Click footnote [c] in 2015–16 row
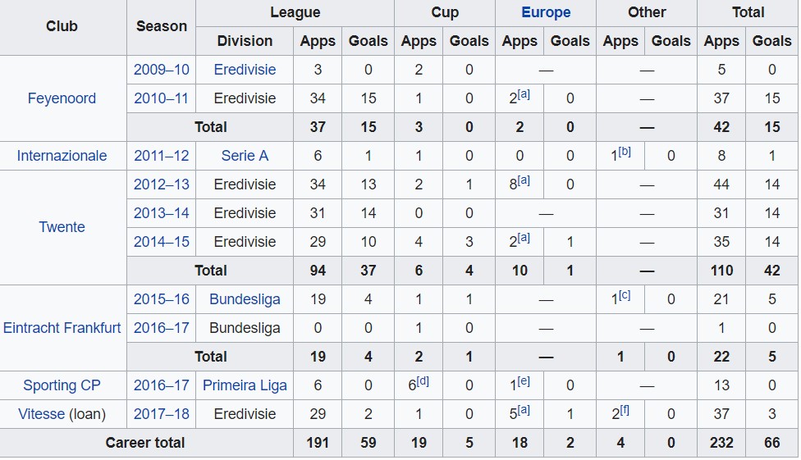This screenshot has height=460, width=801. click(625, 295)
